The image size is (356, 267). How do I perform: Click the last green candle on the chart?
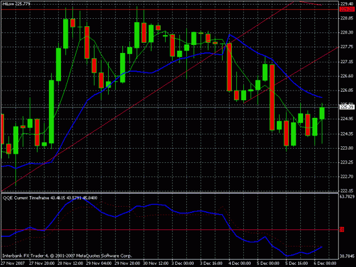pos(322,113)
